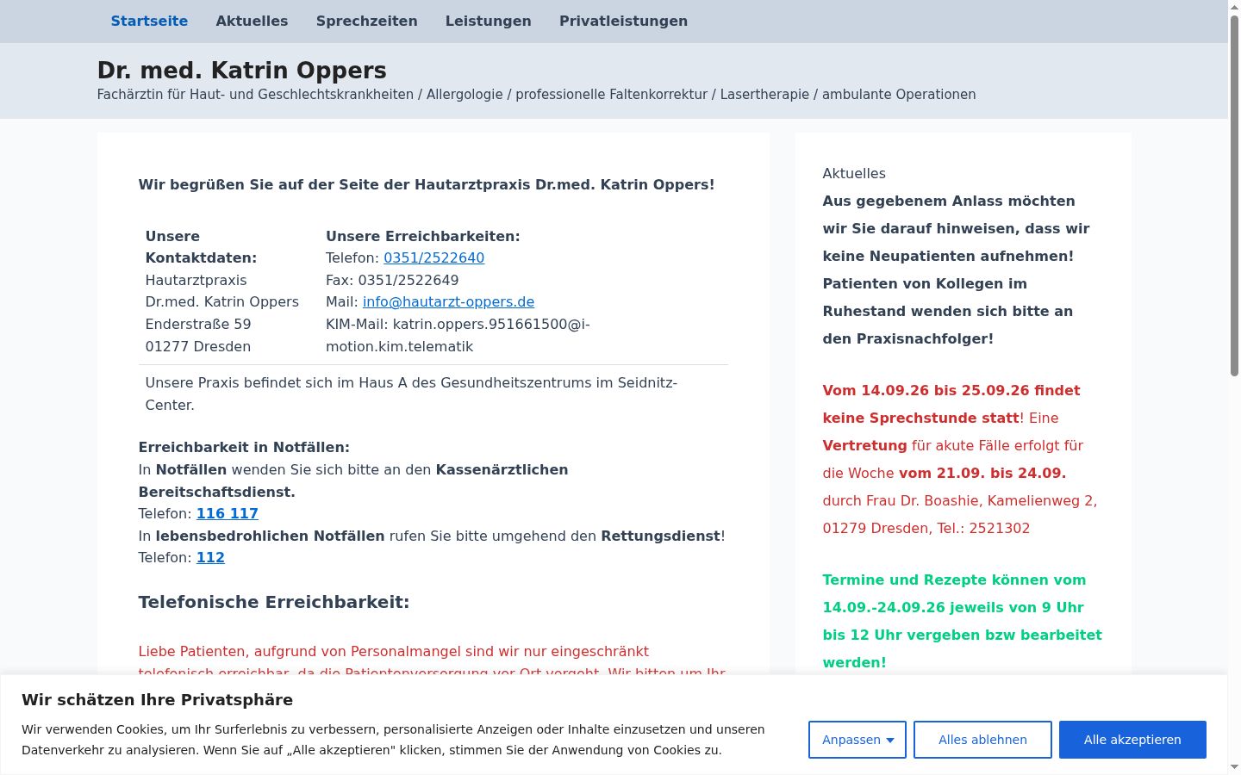Click the green notice Termine und Rezepte
This screenshot has height=775, width=1241.
(963, 621)
